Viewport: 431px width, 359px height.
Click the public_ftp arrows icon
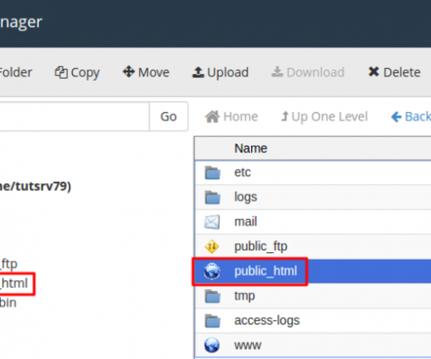tap(212, 246)
